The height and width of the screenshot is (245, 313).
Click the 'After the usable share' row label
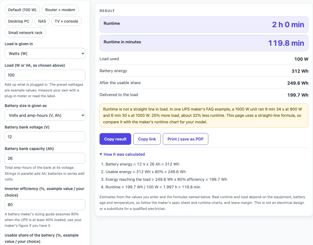[120, 83]
